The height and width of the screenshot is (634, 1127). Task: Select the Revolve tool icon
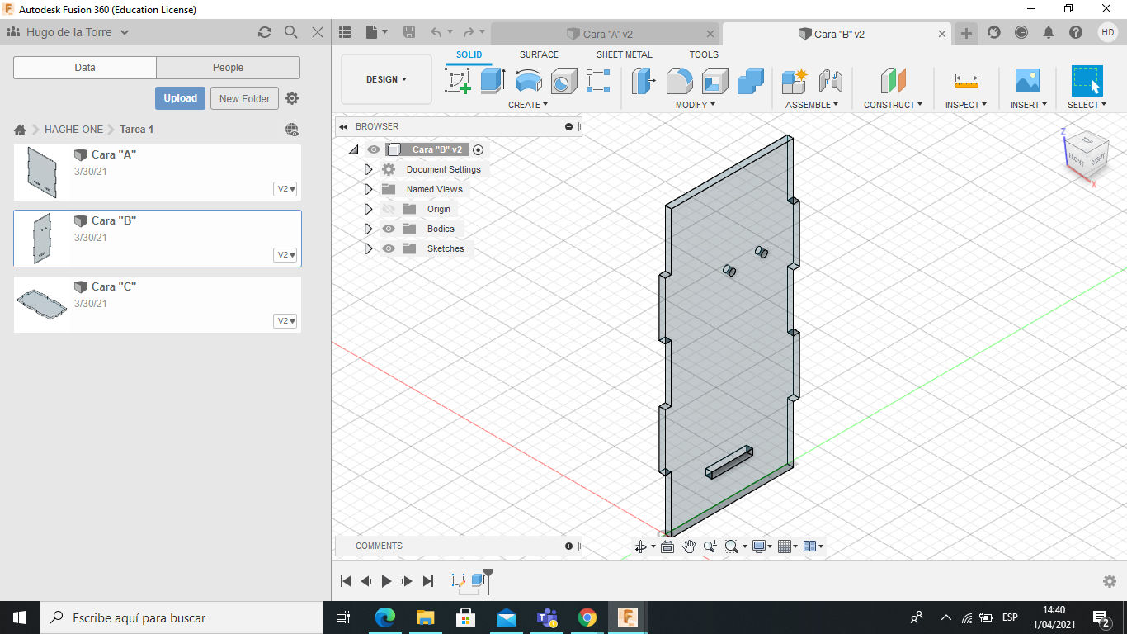528,81
